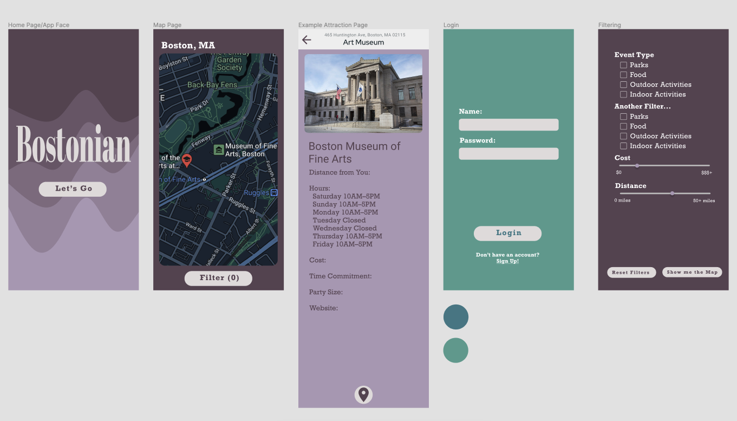Click the Distance slider handle
The width and height of the screenshot is (737, 421).
pos(672,193)
